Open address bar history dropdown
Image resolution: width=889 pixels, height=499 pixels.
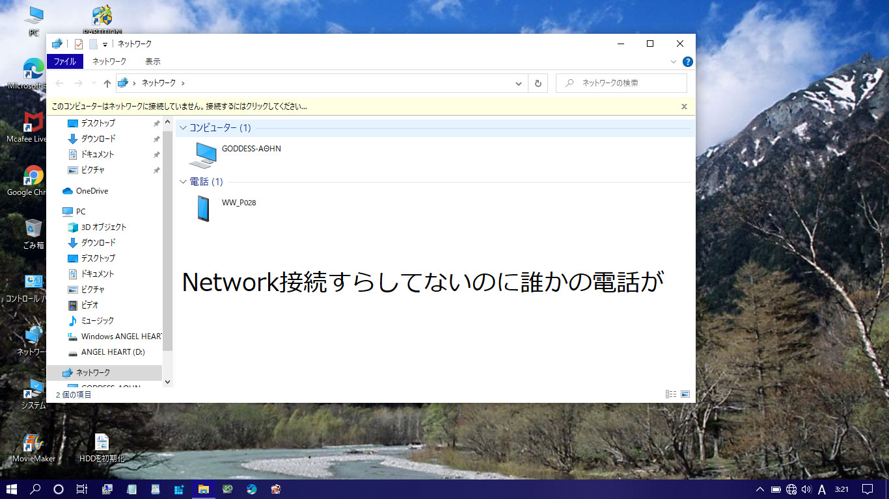pos(519,83)
